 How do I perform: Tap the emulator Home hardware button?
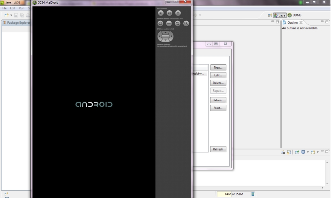(161, 23)
